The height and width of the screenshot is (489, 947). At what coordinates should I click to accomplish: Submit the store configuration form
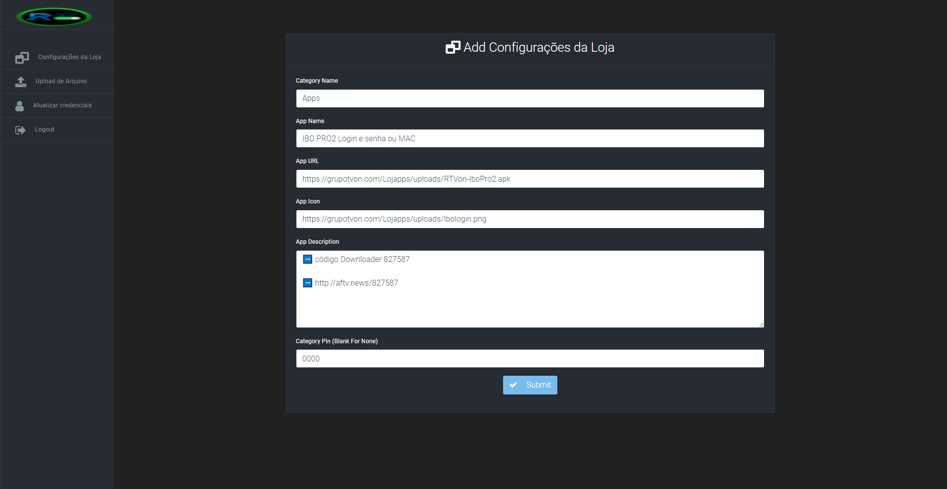(530, 385)
